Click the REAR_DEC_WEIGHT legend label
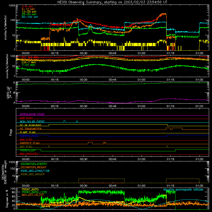This screenshot has width=212, height=212. click(33, 174)
